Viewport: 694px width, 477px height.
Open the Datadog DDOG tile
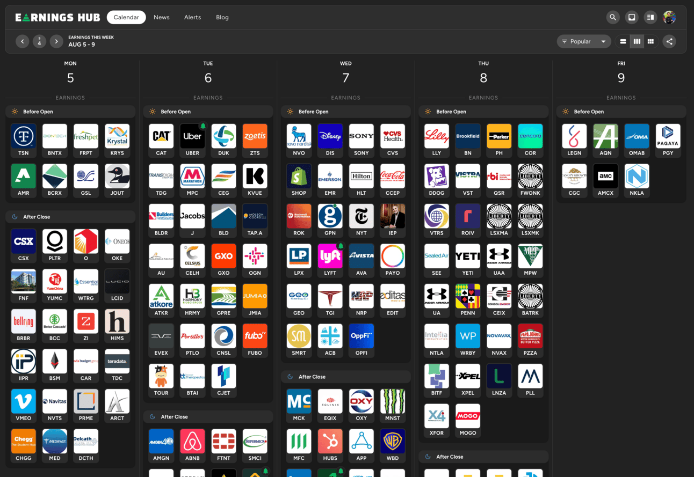click(437, 180)
